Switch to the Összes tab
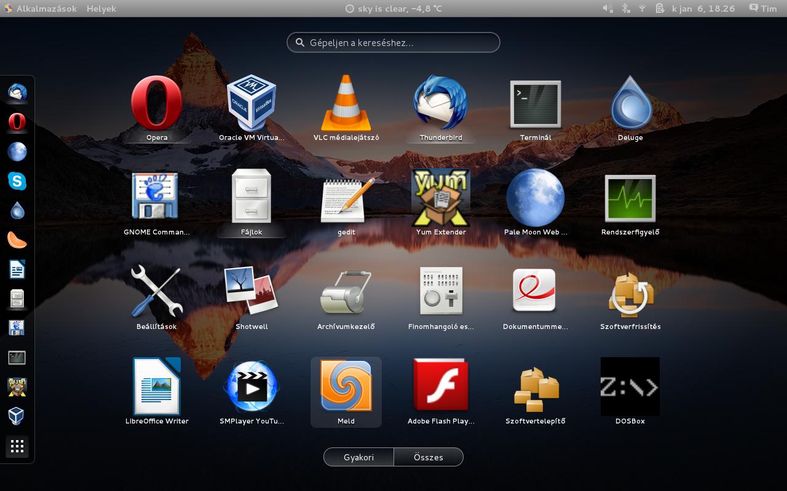This screenshot has height=491, width=787. [x=429, y=457]
